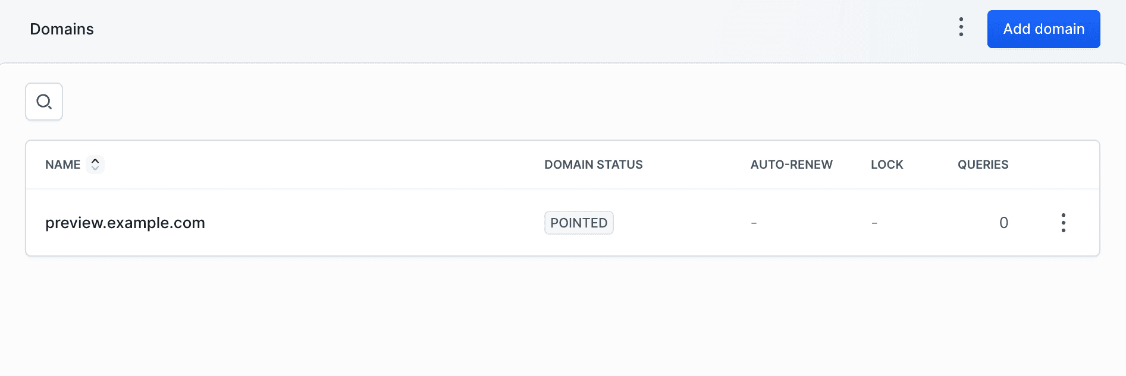Open the more options menu beside Add domain

[961, 27]
